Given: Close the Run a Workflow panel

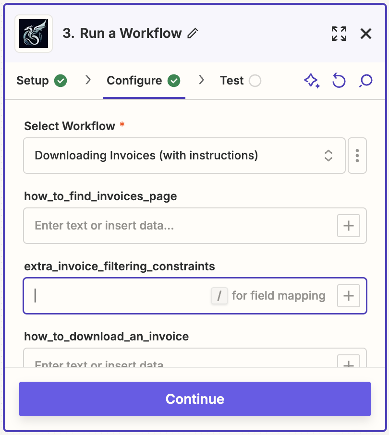Looking at the screenshot, I should (x=366, y=34).
